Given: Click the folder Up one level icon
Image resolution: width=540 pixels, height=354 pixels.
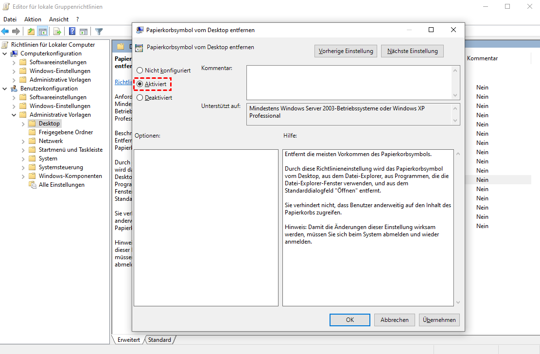Looking at the screenshot, I should 31,32.
